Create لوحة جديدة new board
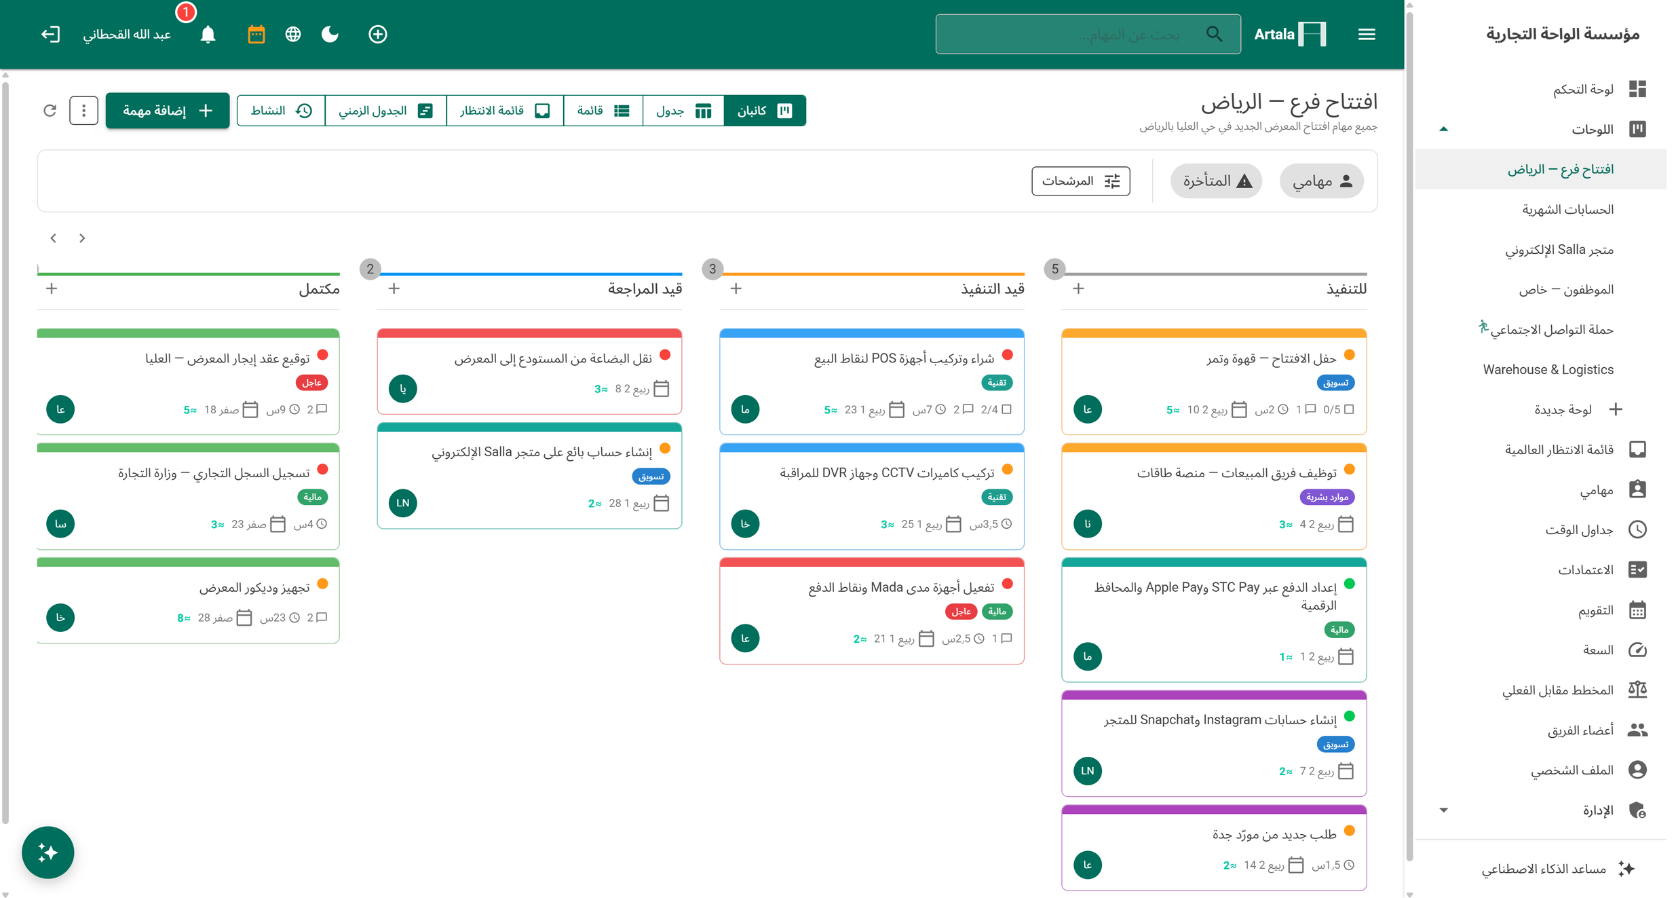This screenshot has width=1676, height=898. click(1540, 409)
